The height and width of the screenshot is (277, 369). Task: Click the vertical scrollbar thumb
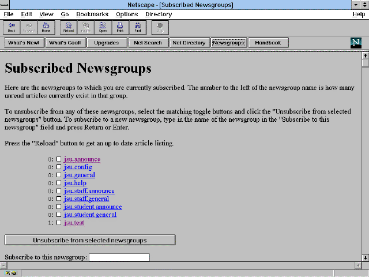pyautogui.click(x=365, y=63)
